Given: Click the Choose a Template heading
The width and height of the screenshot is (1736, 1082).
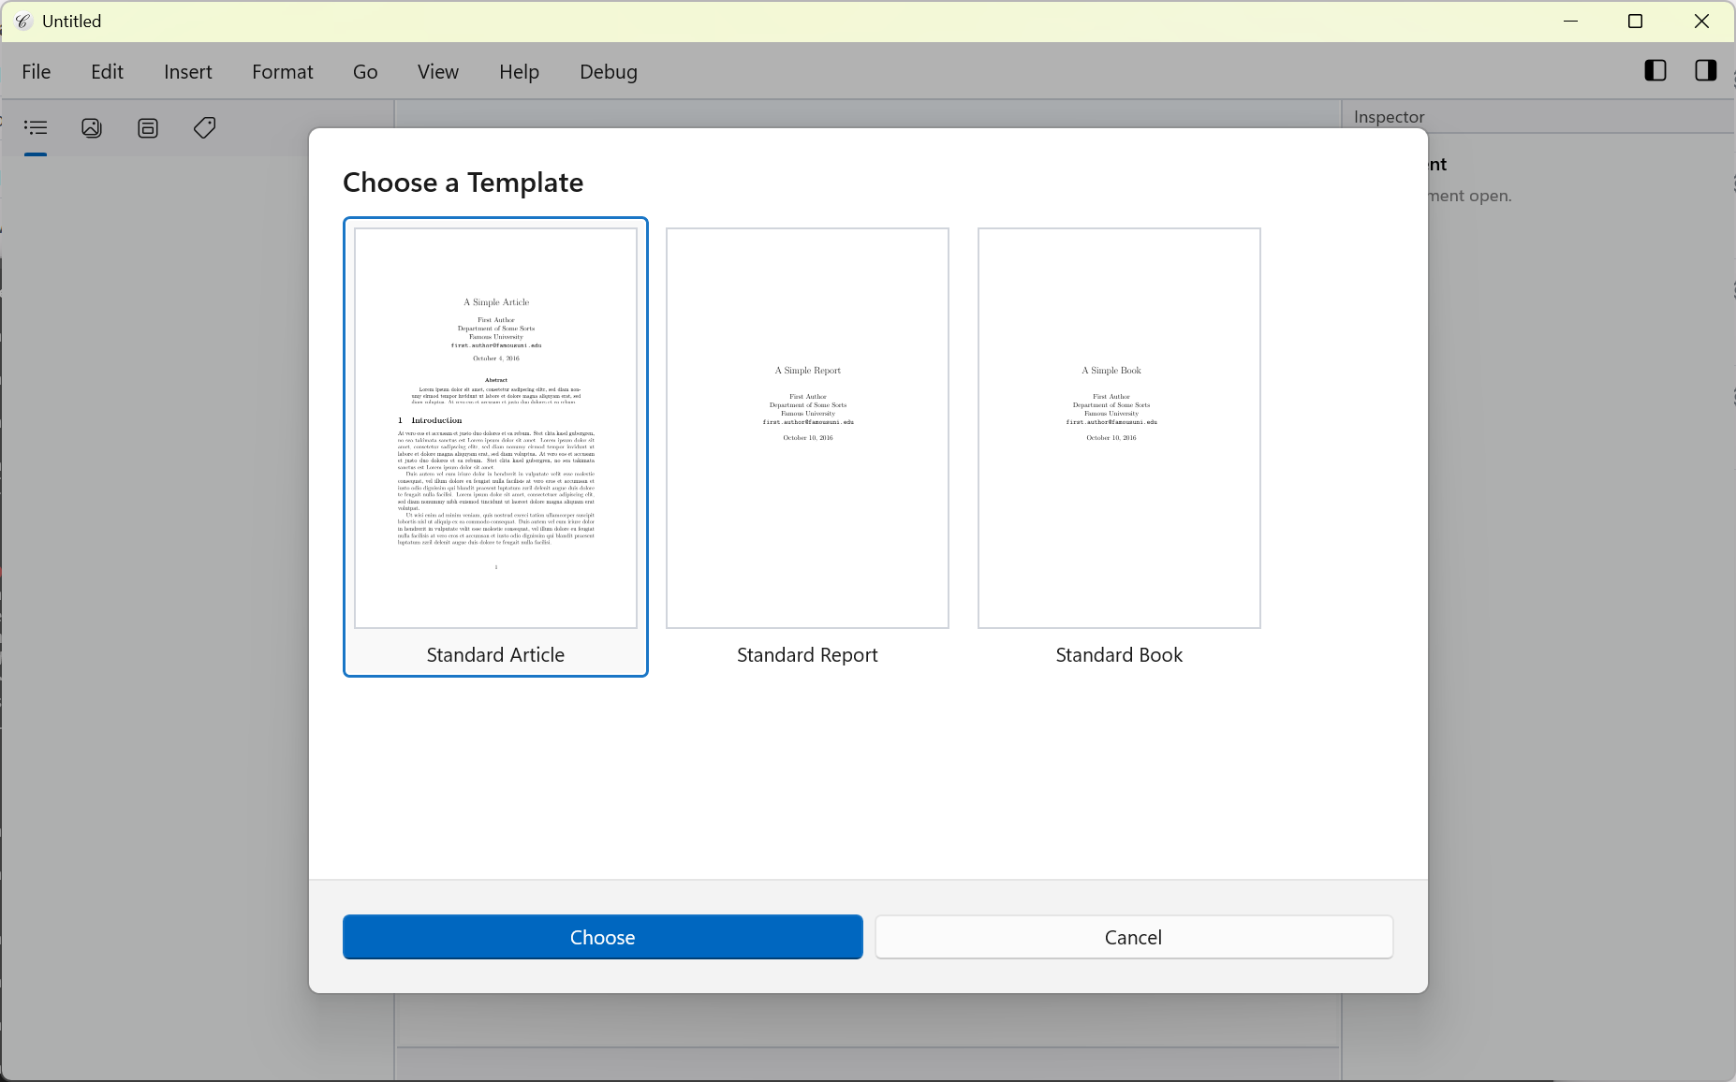Looking at the screenshot, I should coord(463,183).
